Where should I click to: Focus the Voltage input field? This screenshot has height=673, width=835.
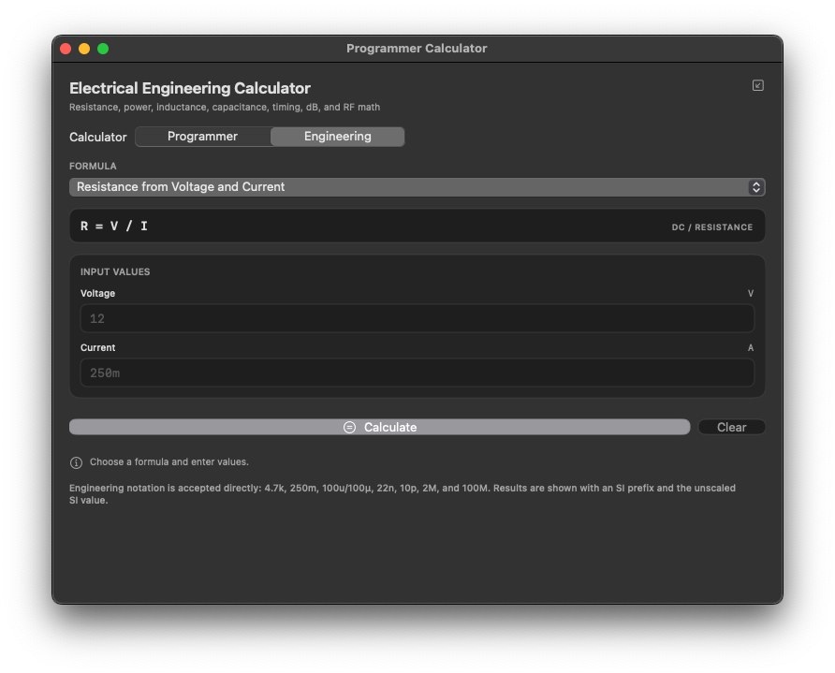[x=417, y=318]
